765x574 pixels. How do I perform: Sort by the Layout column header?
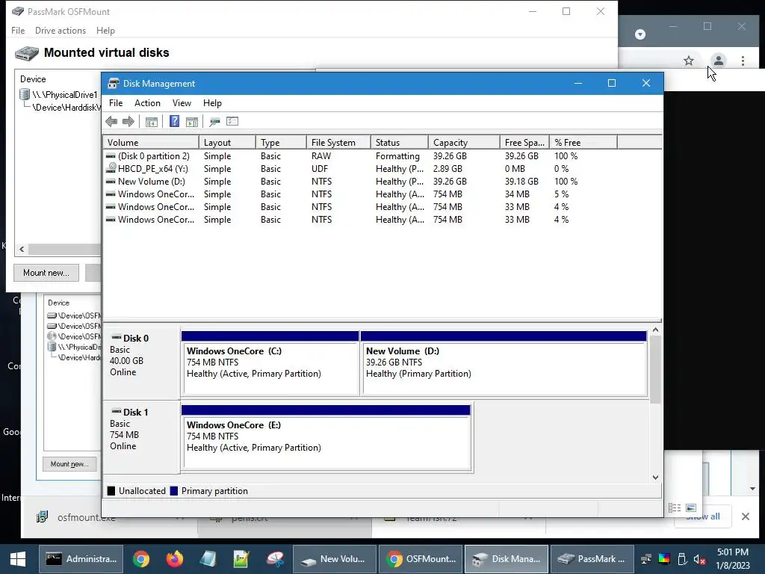tap(227, 143)
